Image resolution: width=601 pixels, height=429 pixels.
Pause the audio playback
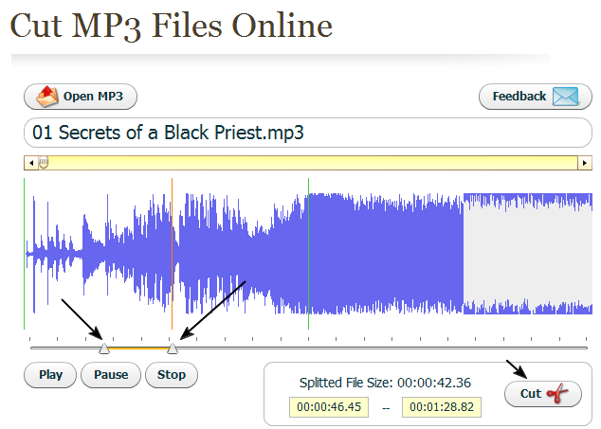point(111,375)
